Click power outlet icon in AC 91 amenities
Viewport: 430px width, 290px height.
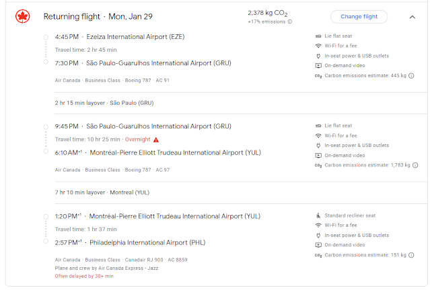[318, 56]
